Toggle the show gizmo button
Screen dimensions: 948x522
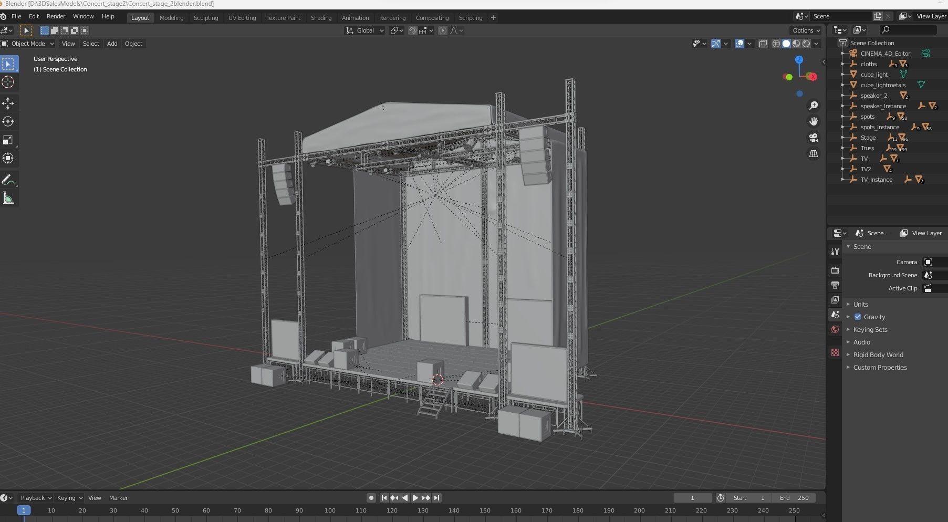tap(715, 44)
